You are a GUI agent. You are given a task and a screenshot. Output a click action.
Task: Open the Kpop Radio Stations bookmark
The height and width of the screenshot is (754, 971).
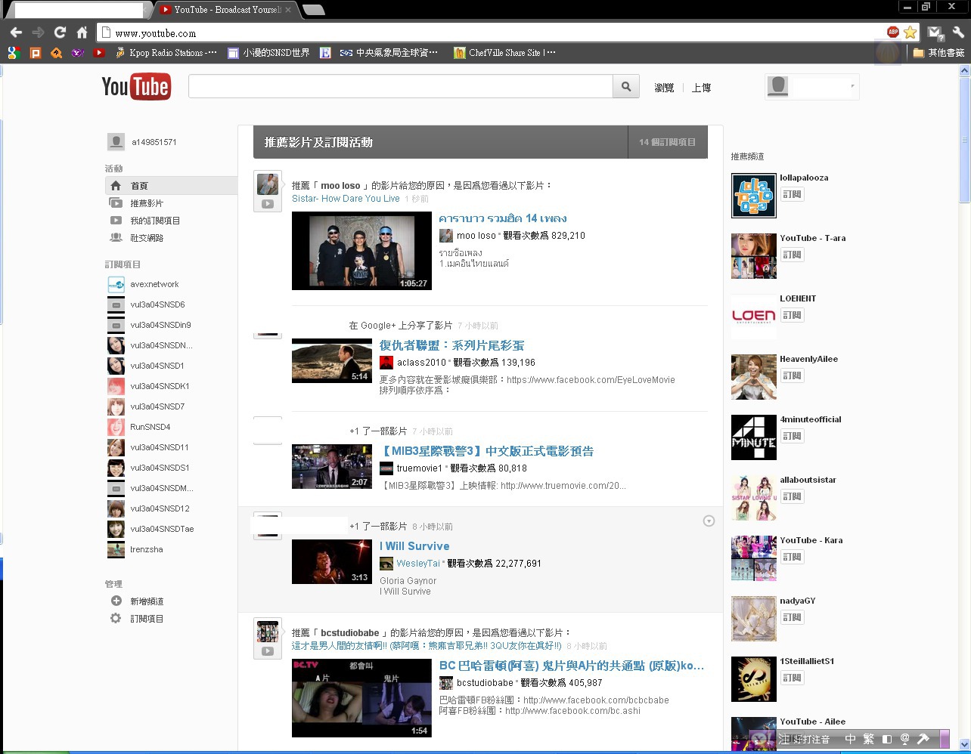[x=166, y=53]
